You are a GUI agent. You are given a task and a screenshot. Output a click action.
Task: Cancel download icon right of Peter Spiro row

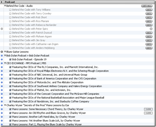click(151, 29)
